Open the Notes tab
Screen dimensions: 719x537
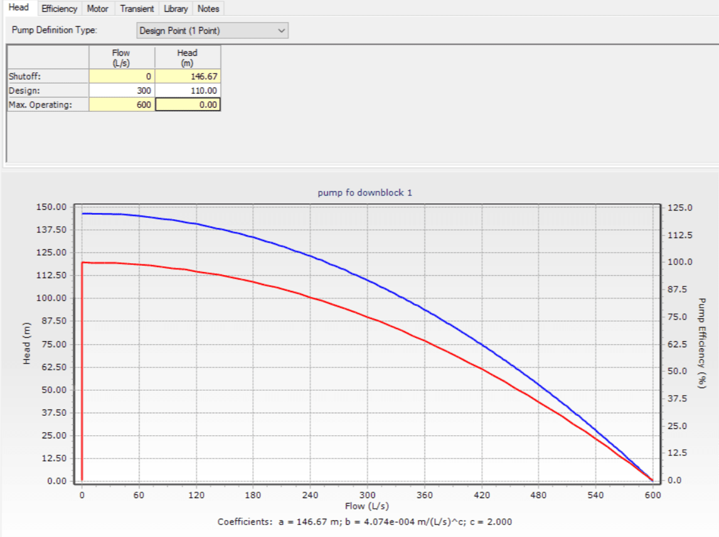[208, 9]
